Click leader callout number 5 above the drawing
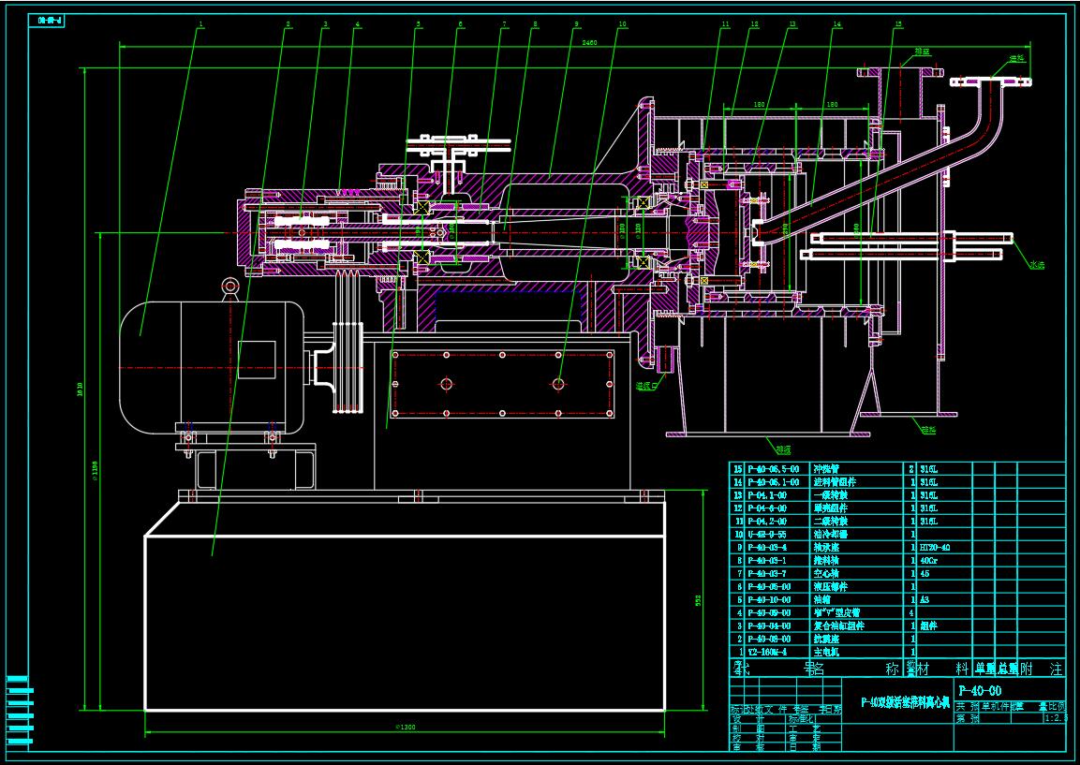 [x=418, y=24]
